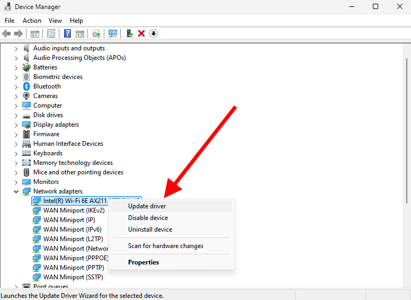The height and width of the screenshot is (300, 411).
Task: Click the Properties toolbar icon
Action: (51, 33)
